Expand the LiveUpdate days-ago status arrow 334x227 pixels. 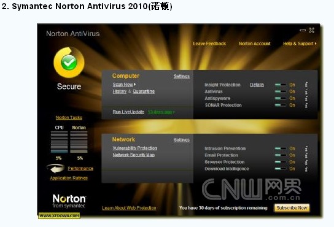[174, 112]
